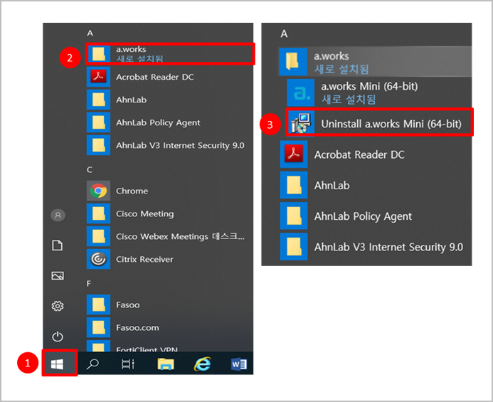The height and width of the screenshot is (402, 493).
Task: Expand AhnLab Policy Agent in left list
Action: pos(170,122)
